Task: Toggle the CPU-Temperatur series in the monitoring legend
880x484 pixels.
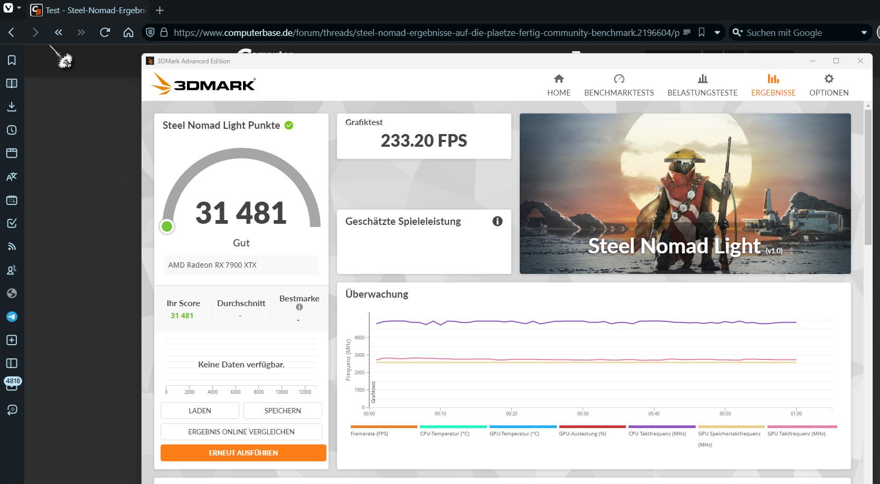Action: pyautogui.click(x=453, y=428)
